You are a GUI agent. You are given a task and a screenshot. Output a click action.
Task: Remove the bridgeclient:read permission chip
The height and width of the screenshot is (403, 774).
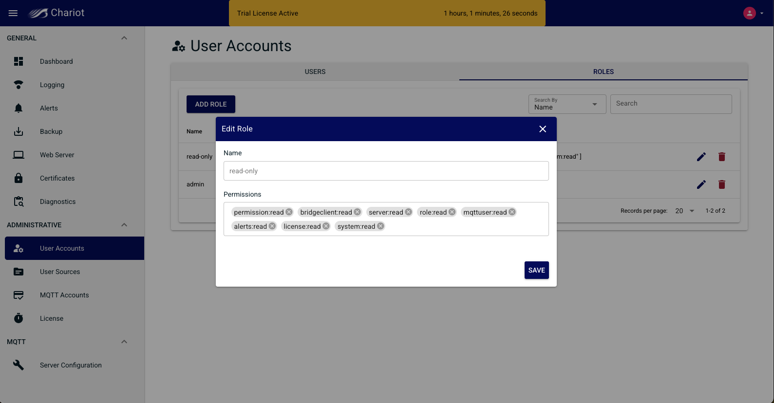357,212
